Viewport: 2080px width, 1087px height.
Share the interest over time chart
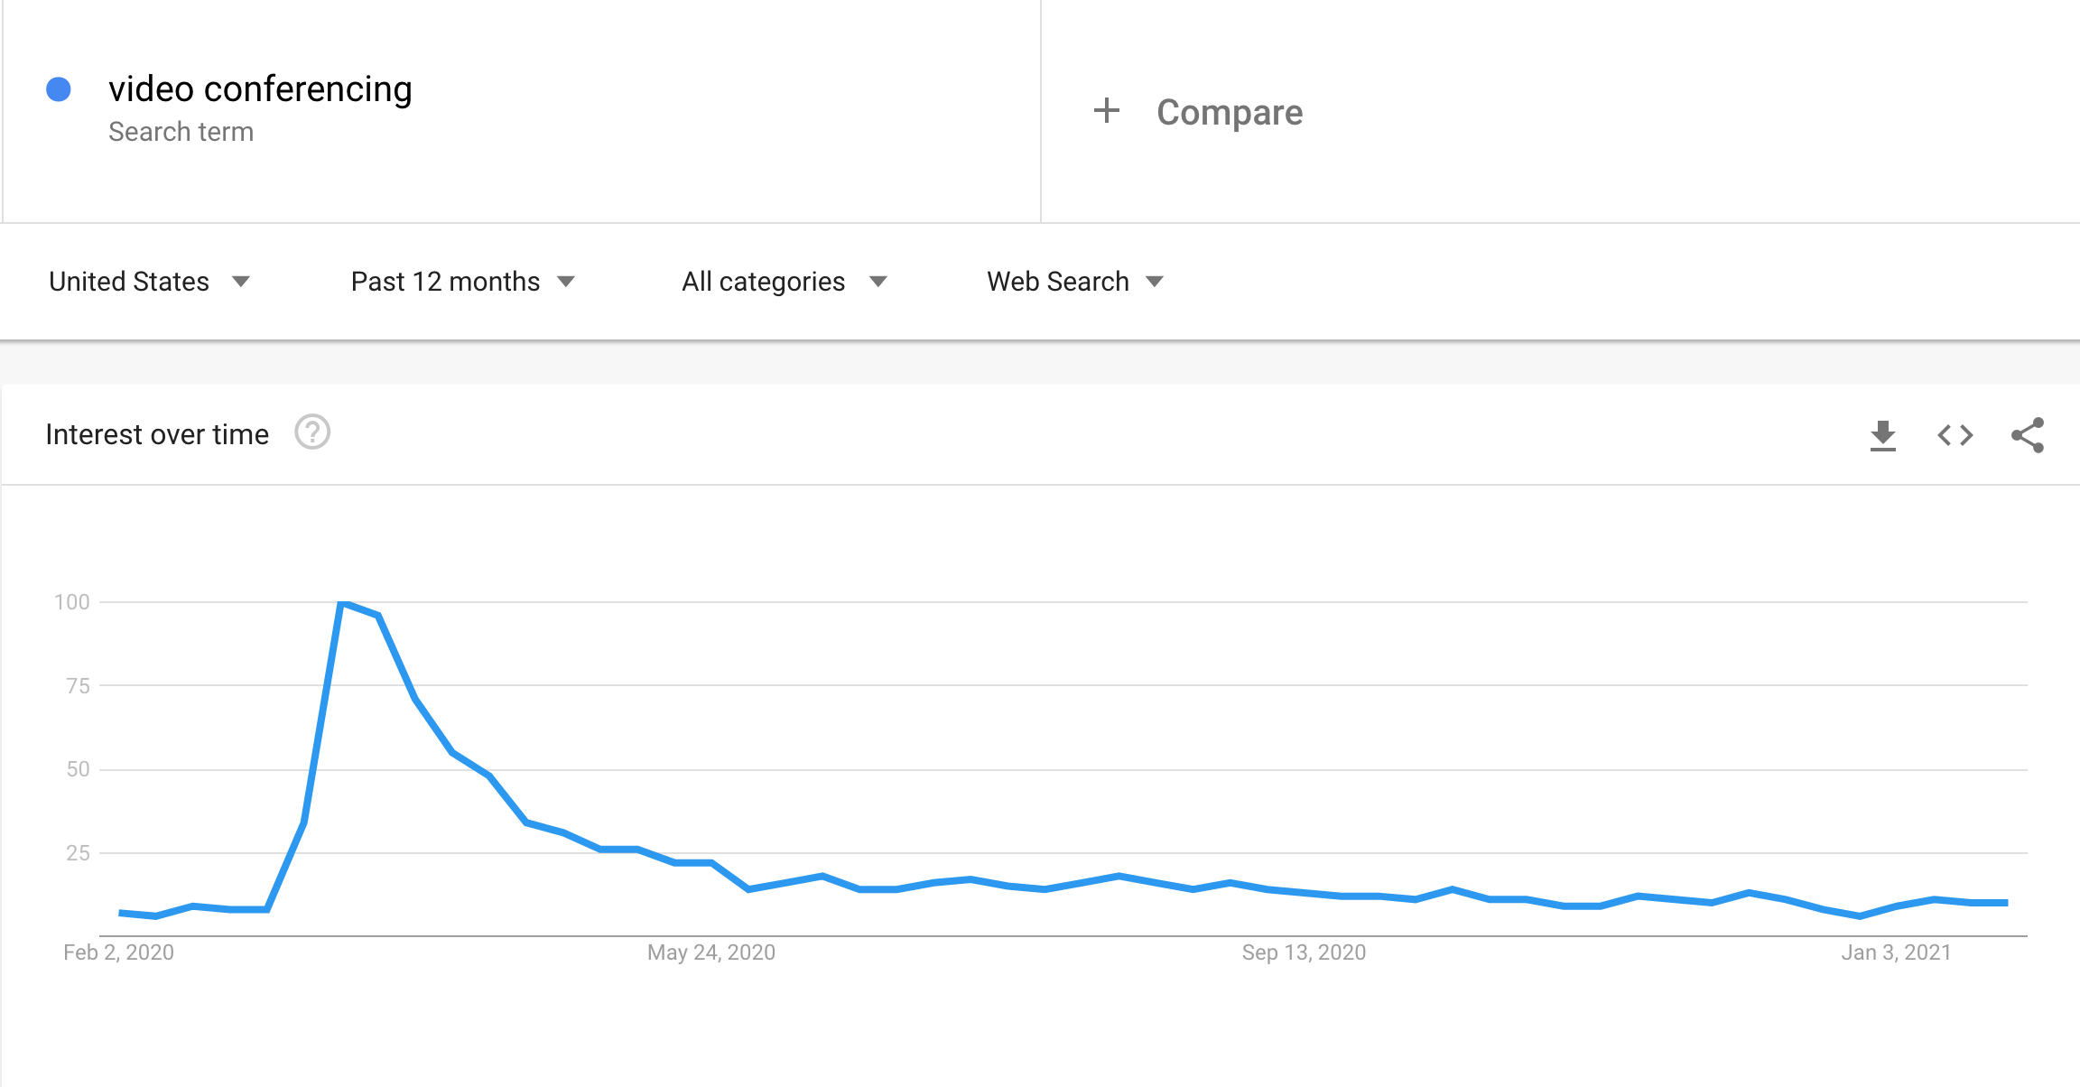[x=2028, y=435]
